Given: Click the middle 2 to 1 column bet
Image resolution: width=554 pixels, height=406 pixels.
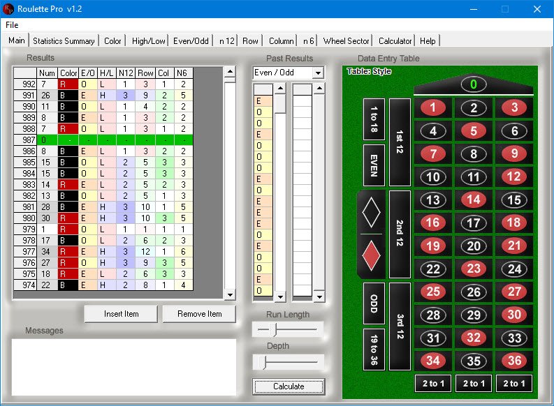Looking at the screenshot, I should click(x=474, y=384).
